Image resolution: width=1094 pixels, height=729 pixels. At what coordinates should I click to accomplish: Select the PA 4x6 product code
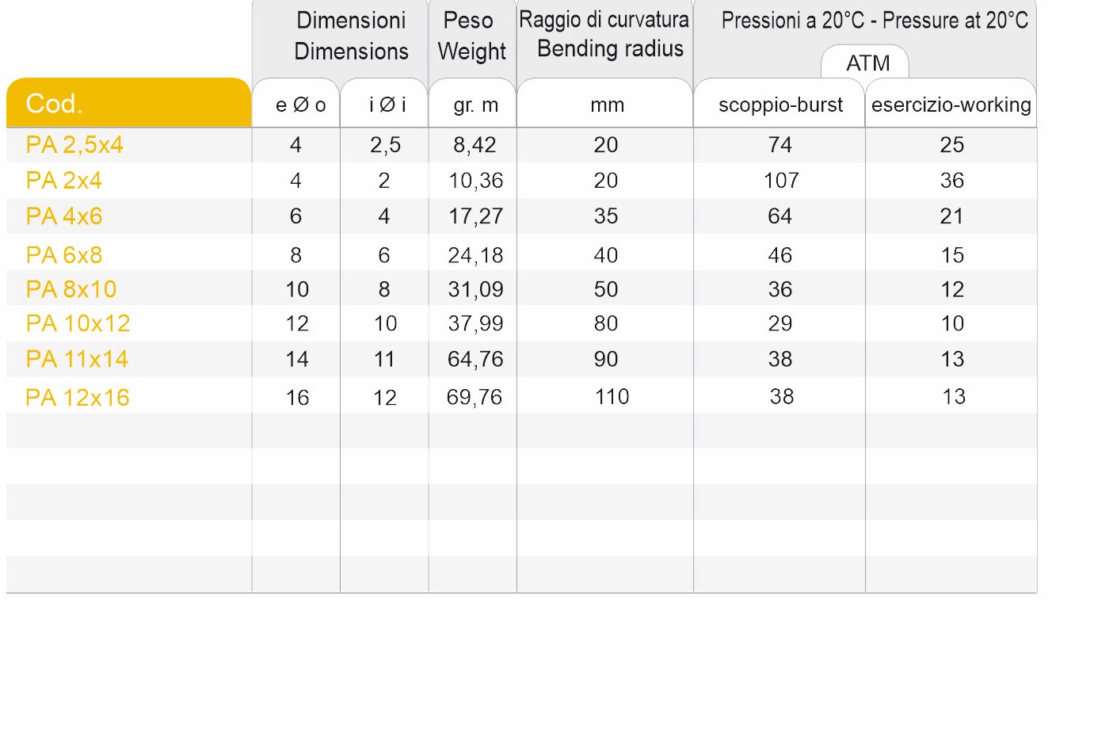point(64,216)
